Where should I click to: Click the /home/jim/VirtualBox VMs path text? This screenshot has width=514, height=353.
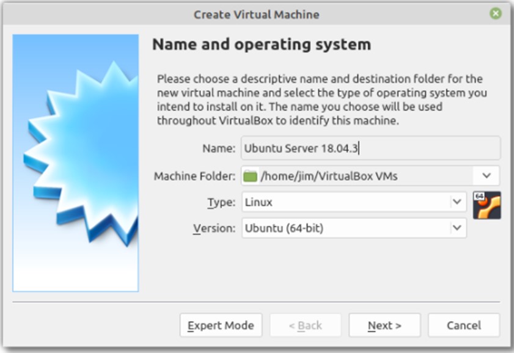pos(329,176)
